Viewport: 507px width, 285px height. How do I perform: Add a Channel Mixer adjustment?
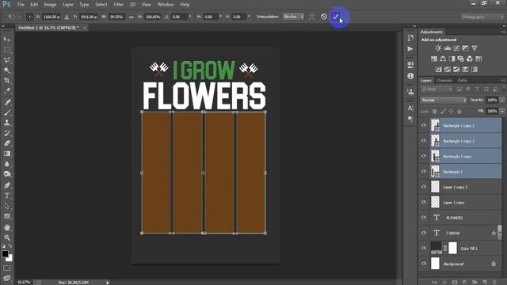point(470,59)
